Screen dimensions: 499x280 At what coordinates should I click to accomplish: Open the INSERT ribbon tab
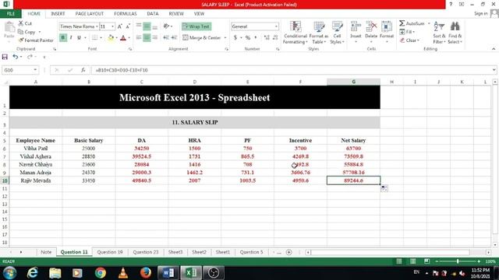(58, 14)
